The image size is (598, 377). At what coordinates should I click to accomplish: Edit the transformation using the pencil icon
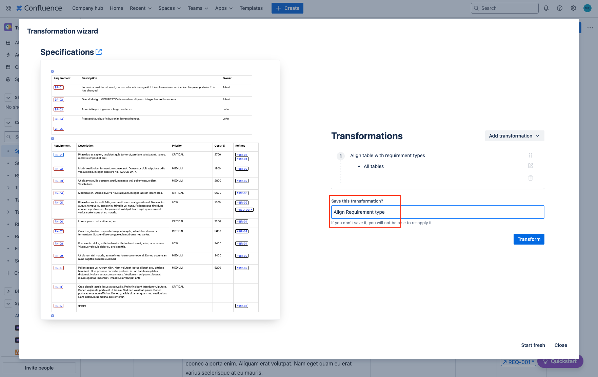point(531,166)
